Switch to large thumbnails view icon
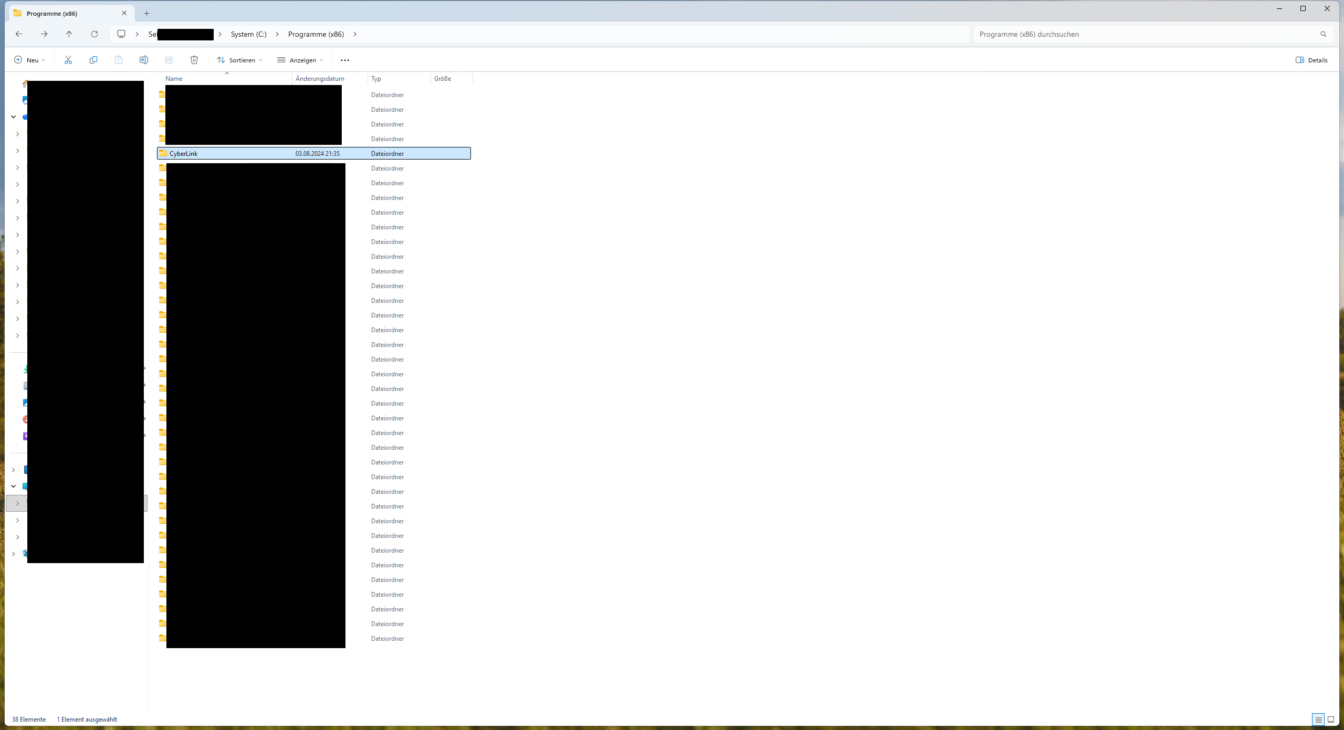Image resolution: width=1344 pixels, height=730 pixels. [1331, 720]
